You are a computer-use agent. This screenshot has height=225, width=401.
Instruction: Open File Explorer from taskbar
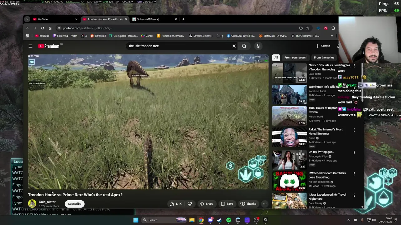pyautogui.click(x=192, y=220)
